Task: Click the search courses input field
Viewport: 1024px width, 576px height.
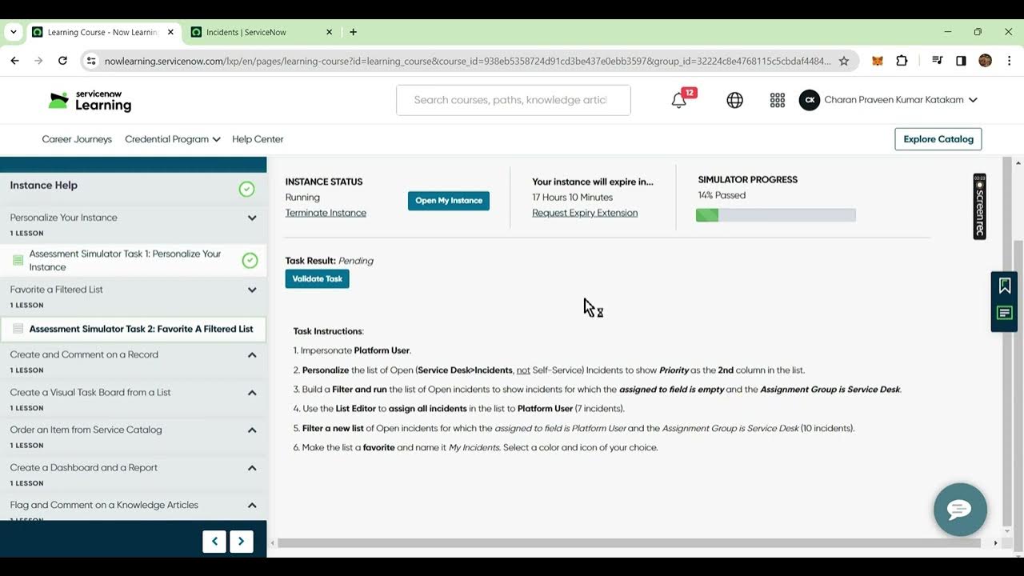Action: tap(514, 100)
